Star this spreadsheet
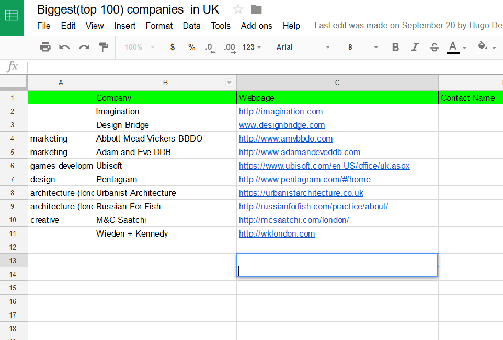This screenshot has height=340, width=503. pos(238,9)
